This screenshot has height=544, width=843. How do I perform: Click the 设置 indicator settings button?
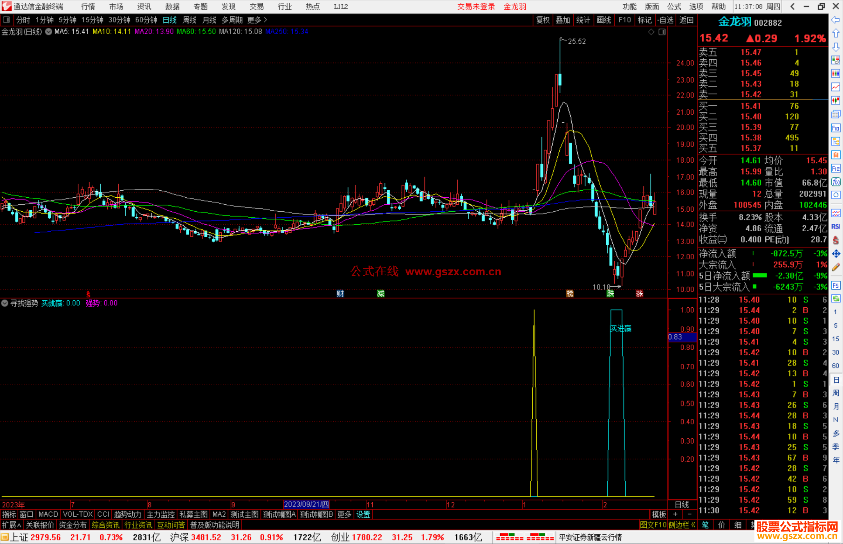click(x=363, y=514)
